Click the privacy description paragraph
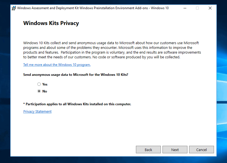The image size is (227, 163). point(111,50)
